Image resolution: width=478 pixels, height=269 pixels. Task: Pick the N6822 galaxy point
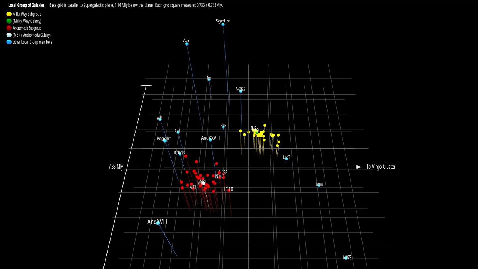click(x=241, y=91)
